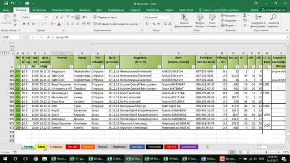Click the Cut scissors icon

click(x=14, y=15)
